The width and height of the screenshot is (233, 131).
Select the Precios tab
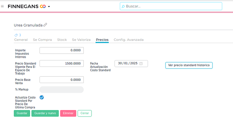(x=102, y=40)
